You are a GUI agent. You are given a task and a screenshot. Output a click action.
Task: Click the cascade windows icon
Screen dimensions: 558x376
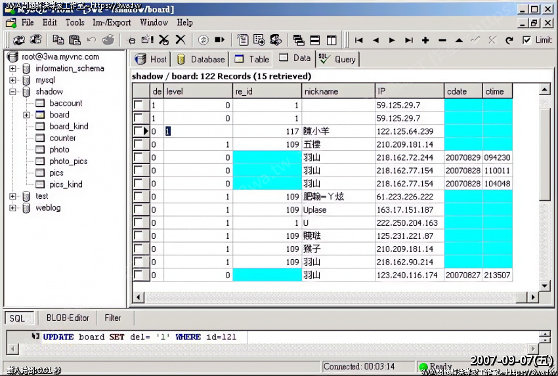[299, 40]
